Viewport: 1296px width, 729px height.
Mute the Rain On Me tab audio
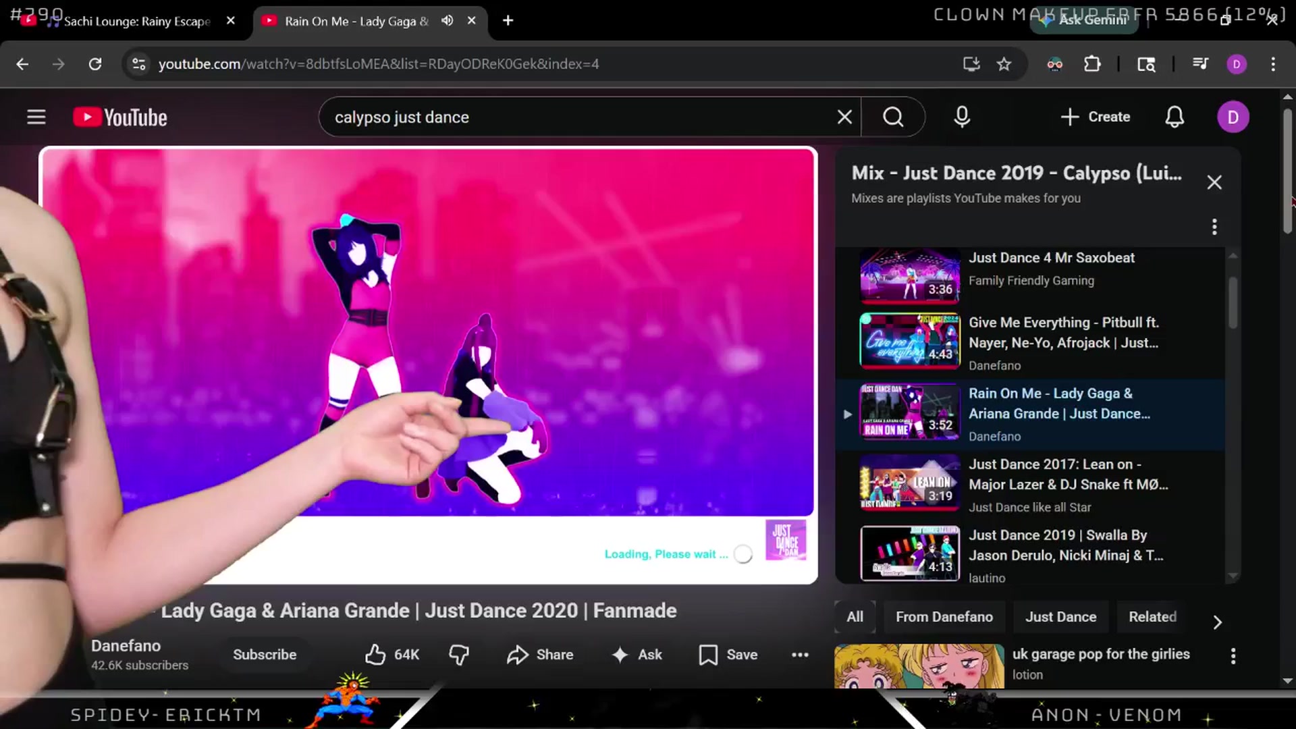447,20
